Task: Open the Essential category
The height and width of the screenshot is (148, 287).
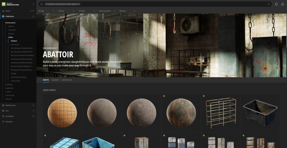Action: click(x=9, y=84)
